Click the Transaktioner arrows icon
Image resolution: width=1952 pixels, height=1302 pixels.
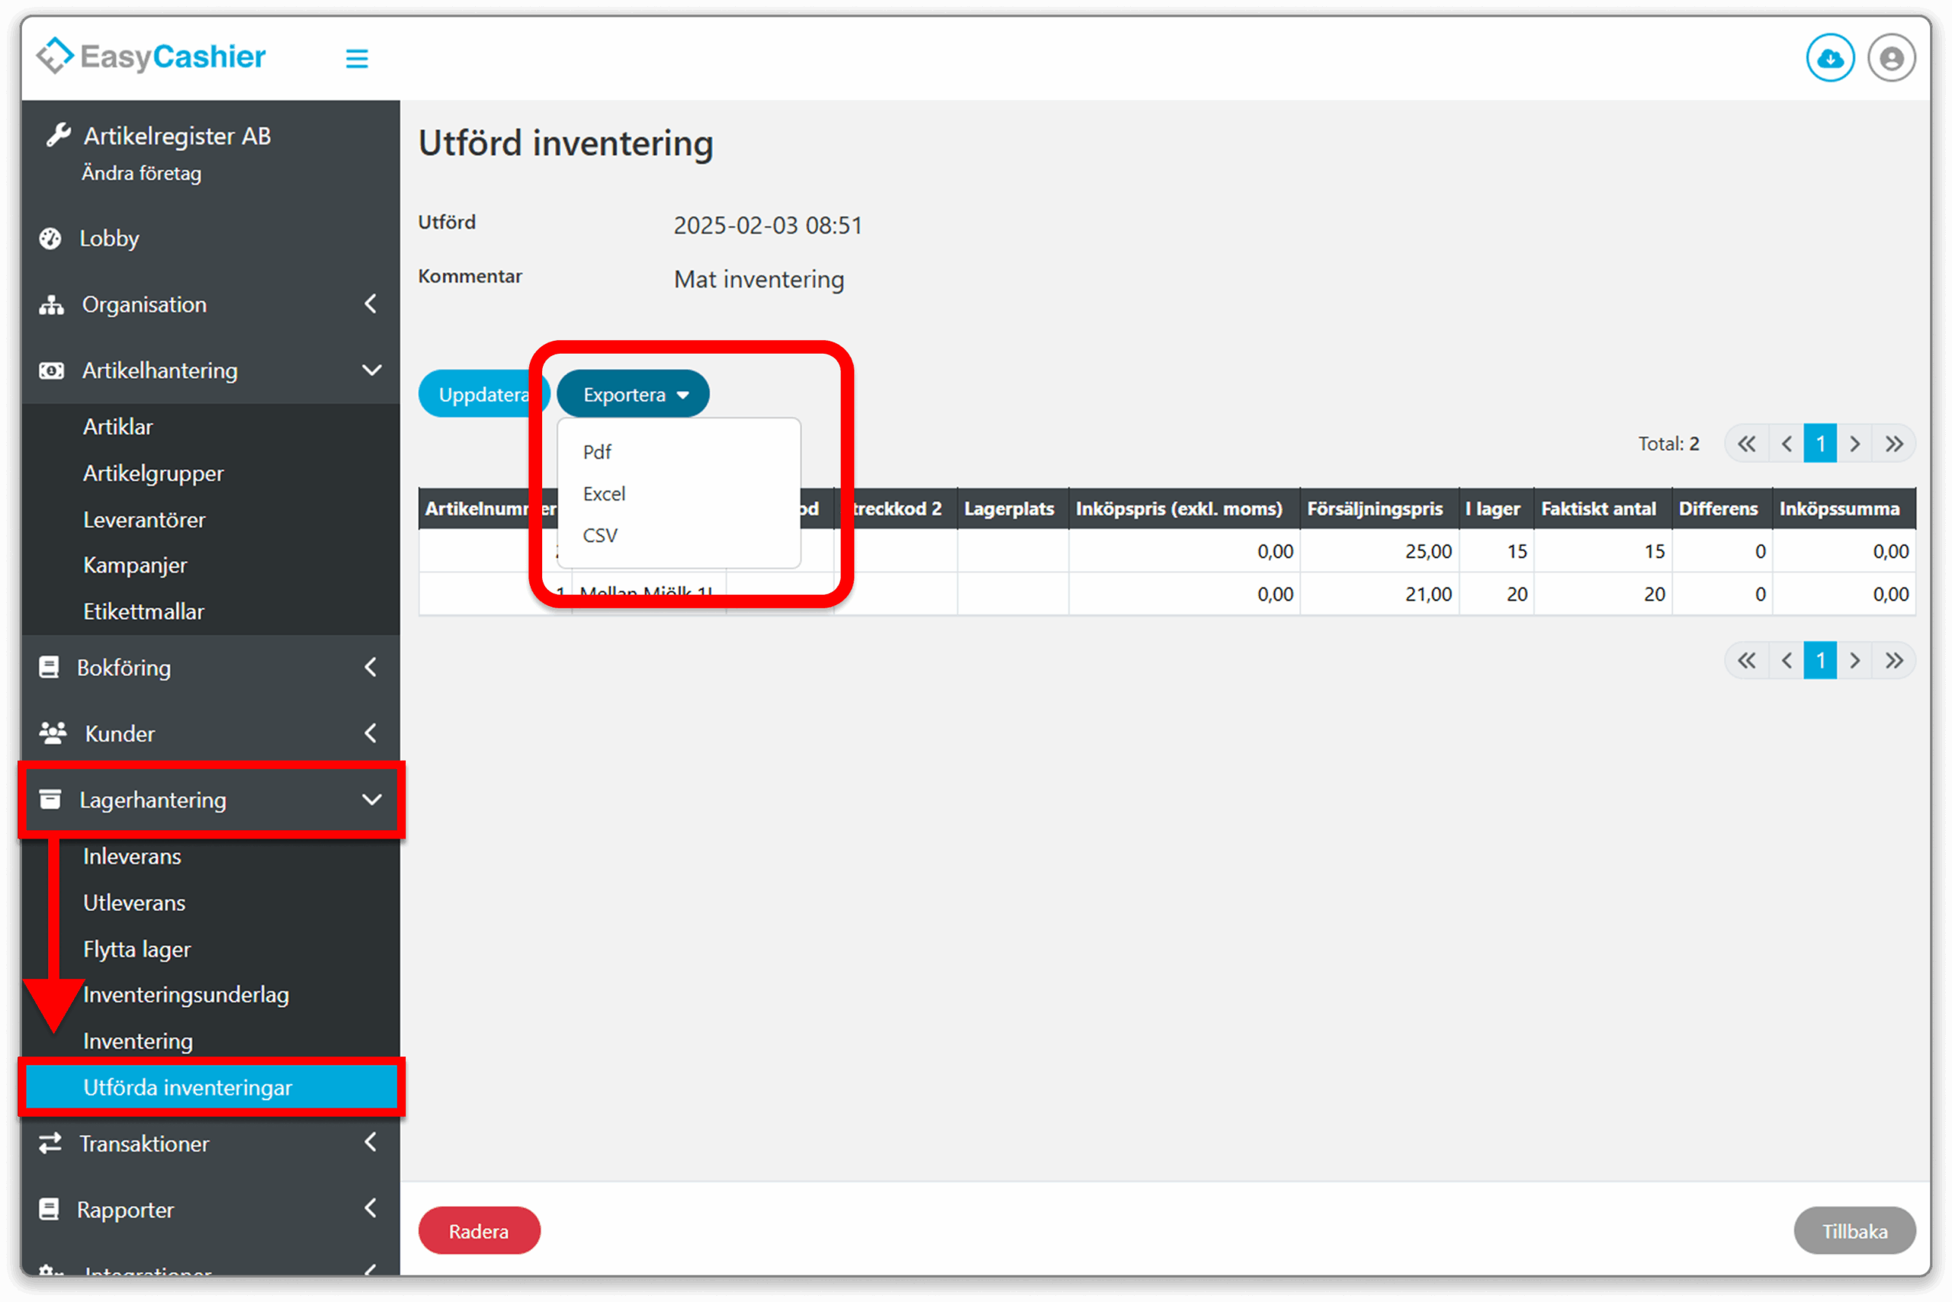50,1143
